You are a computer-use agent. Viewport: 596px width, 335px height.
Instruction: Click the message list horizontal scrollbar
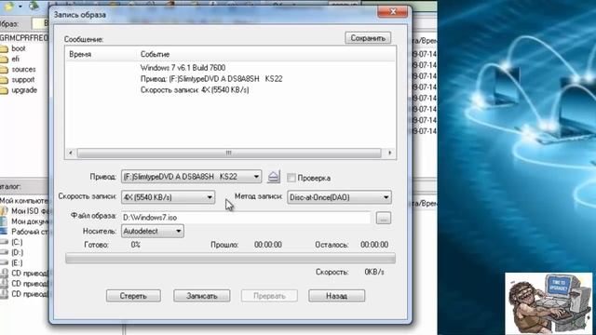click(230, 153)
